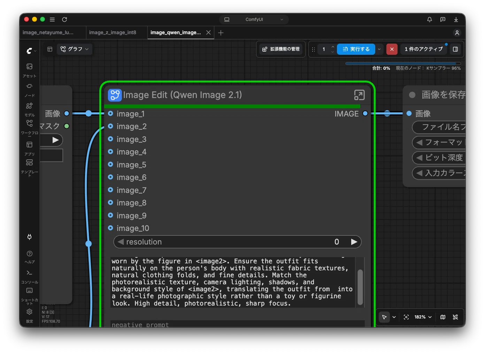Open 拡張機能の管理 extension manager
Viewport: 485px width, 353px height.
(x=281, y=49)
